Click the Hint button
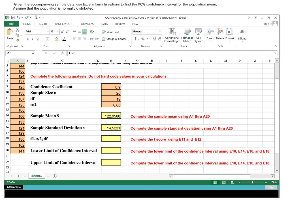The height and width of the screenshot is (204, 290). point(271,187)
